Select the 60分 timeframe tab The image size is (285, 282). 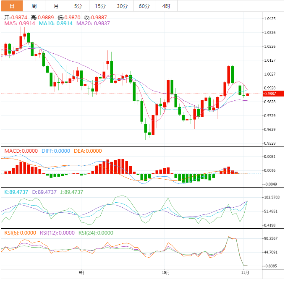point(144,6)
